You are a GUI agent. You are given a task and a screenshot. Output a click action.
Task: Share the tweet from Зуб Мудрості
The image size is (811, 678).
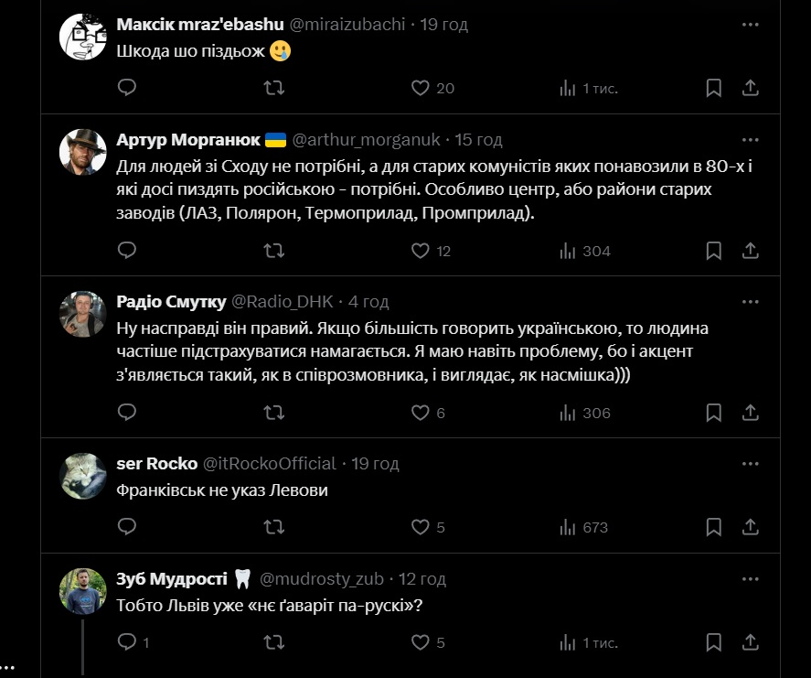(x=750, y=642)
